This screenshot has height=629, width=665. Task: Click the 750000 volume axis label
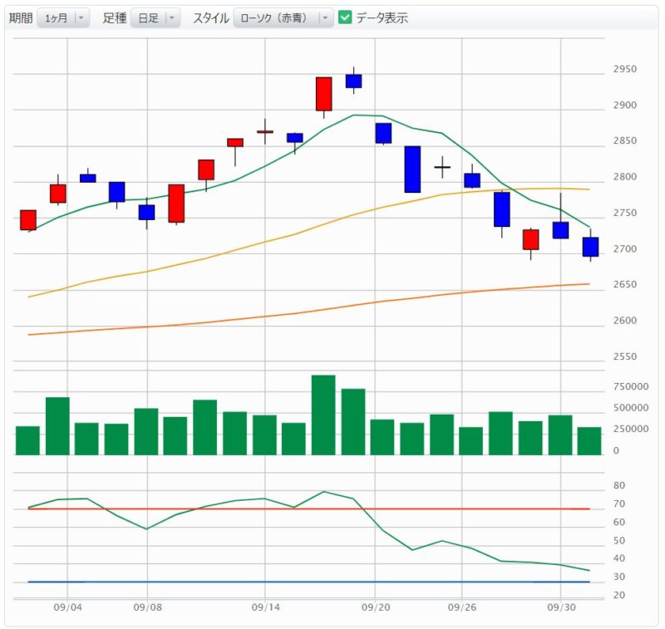(x=631, y=386)
